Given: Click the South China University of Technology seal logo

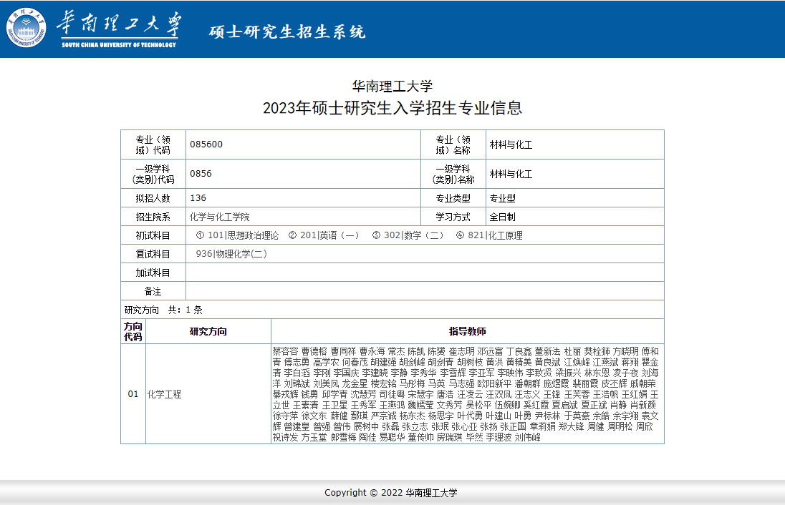Looking at the screenshot, I should pos(27,29).
